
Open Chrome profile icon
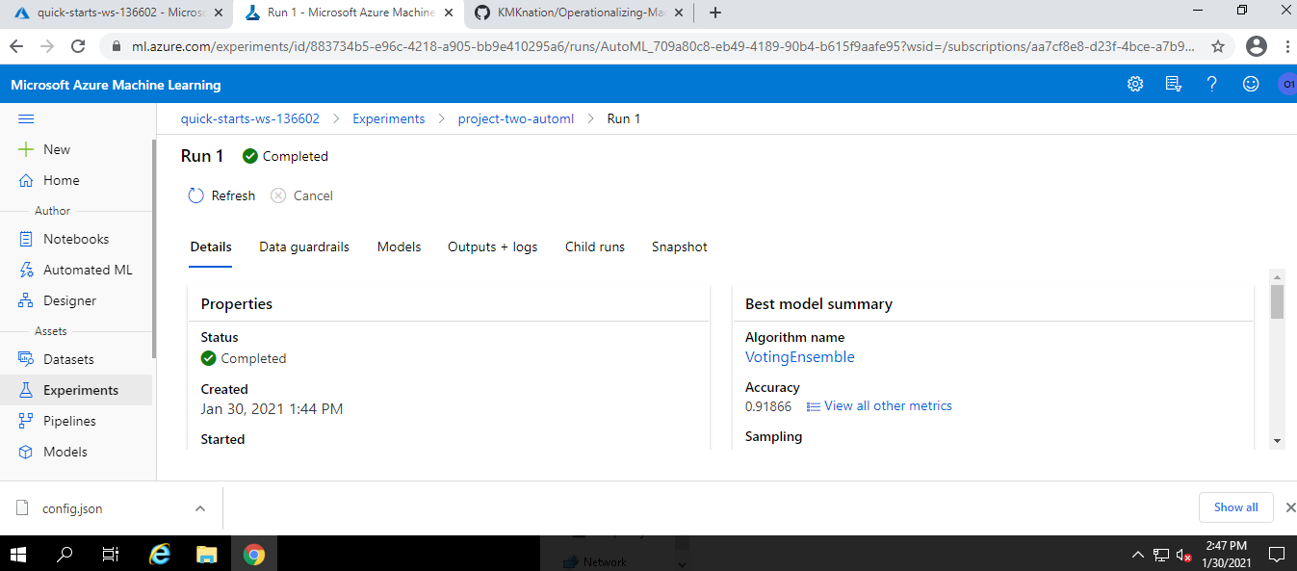[x=1256, y=46]
